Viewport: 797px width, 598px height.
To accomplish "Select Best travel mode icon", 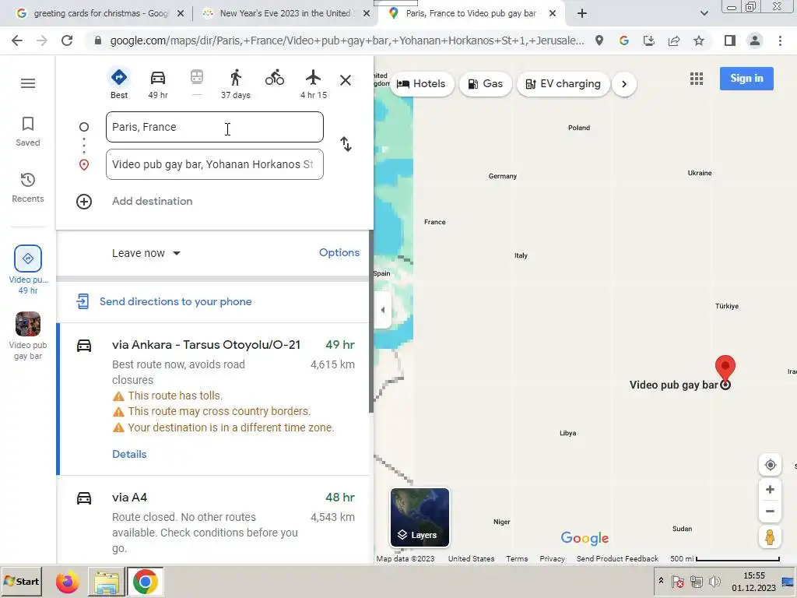I will point(119,78).
